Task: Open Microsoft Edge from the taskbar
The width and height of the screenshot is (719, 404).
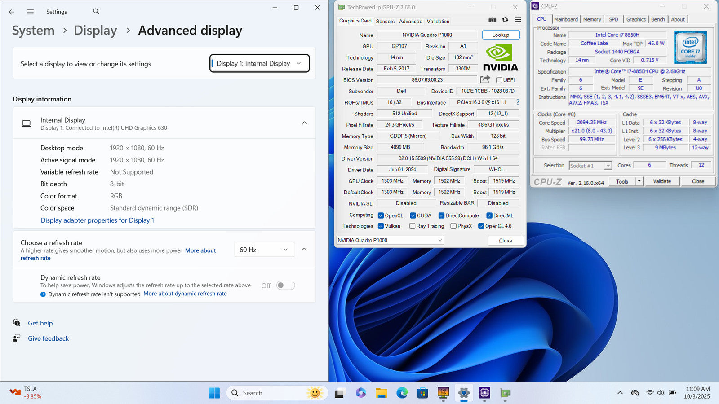Action: (x=402, y=393)
